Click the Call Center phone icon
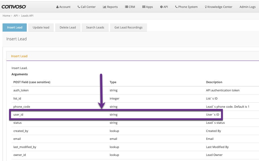 (79, 7)
